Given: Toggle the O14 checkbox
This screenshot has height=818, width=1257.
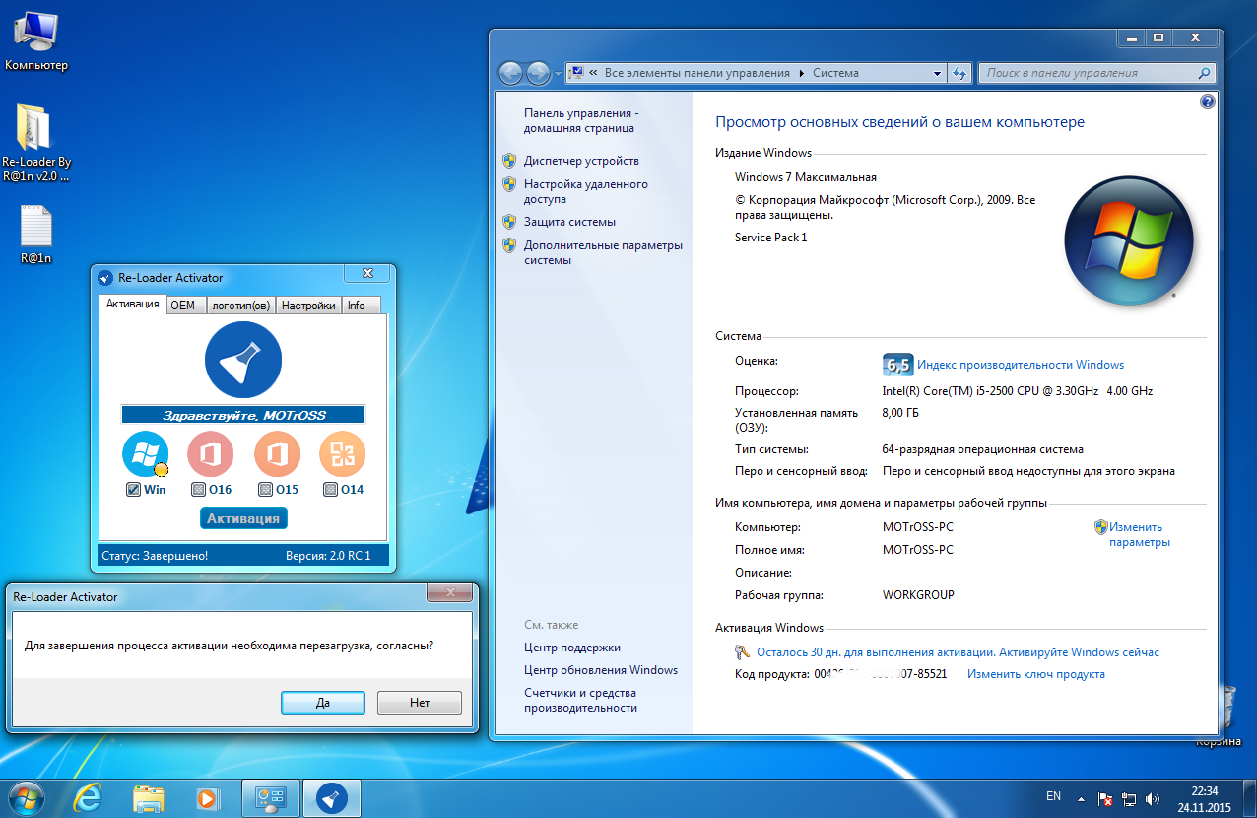Looking at the screenshot, I should [x=330, y=489].
